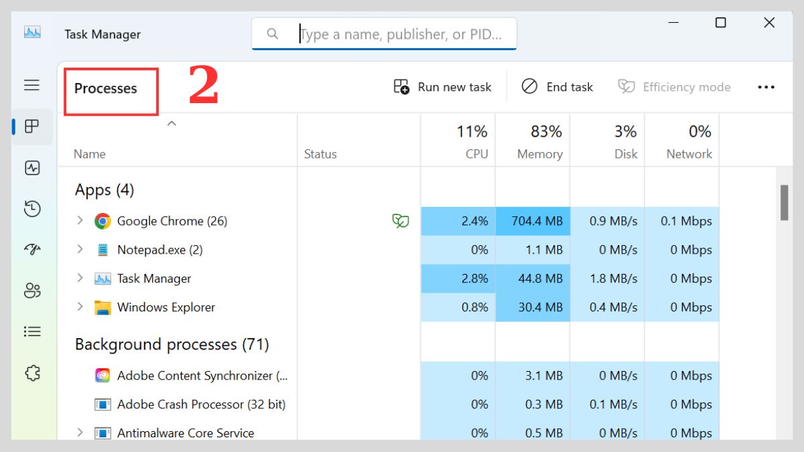This screenshot has width=804, height=452.
Task: Open the Details section in the sidebar
Action: point(32,331)
